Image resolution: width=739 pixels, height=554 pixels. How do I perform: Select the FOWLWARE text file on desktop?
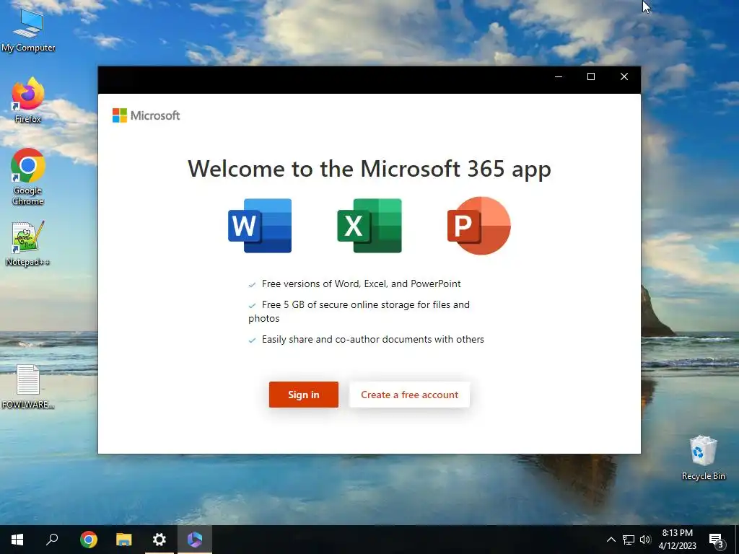(28, 387)
